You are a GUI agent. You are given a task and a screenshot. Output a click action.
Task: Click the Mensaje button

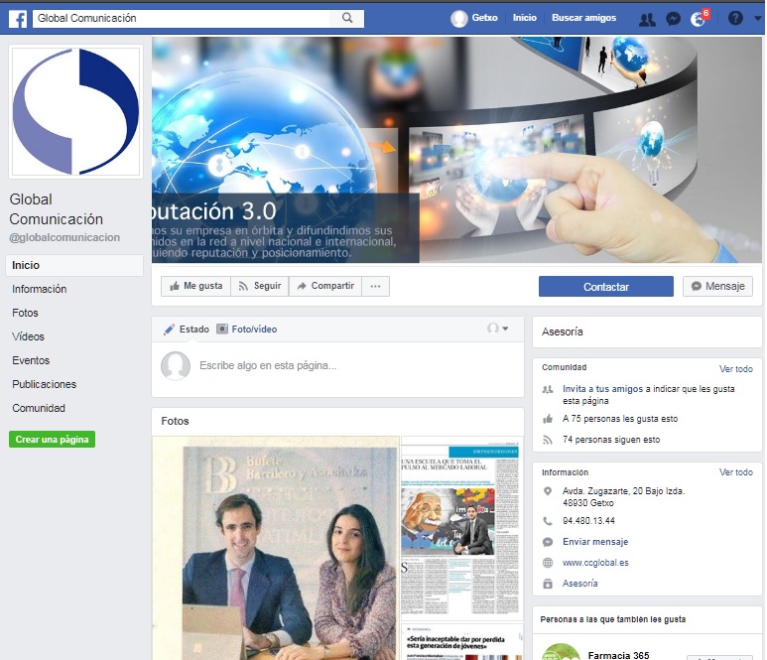click(x=717, y=286)
